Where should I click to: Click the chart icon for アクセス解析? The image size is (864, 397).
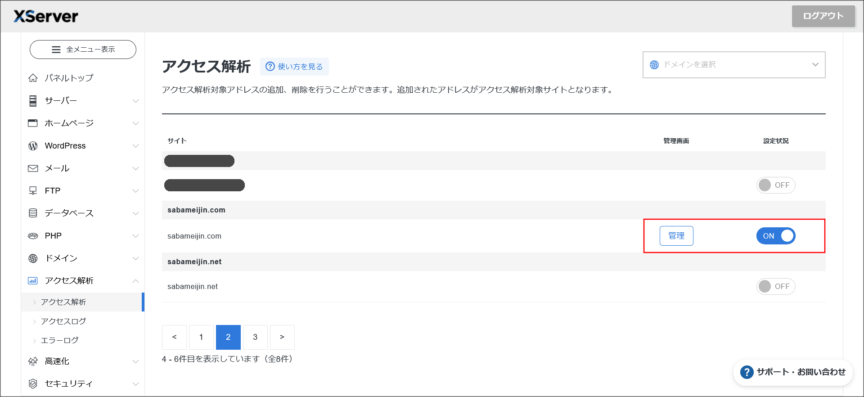(33, 281)
